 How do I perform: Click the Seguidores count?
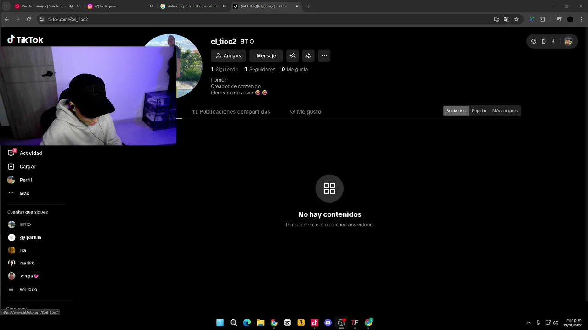pyautogui.click(x=260, y=70)
